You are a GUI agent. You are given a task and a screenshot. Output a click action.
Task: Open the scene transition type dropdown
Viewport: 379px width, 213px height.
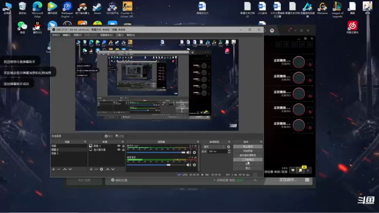coord(214,147)
